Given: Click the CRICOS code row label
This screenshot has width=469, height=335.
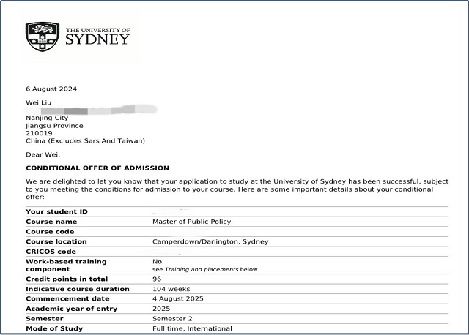Looking at the screenshot, I should pos(51,252).
